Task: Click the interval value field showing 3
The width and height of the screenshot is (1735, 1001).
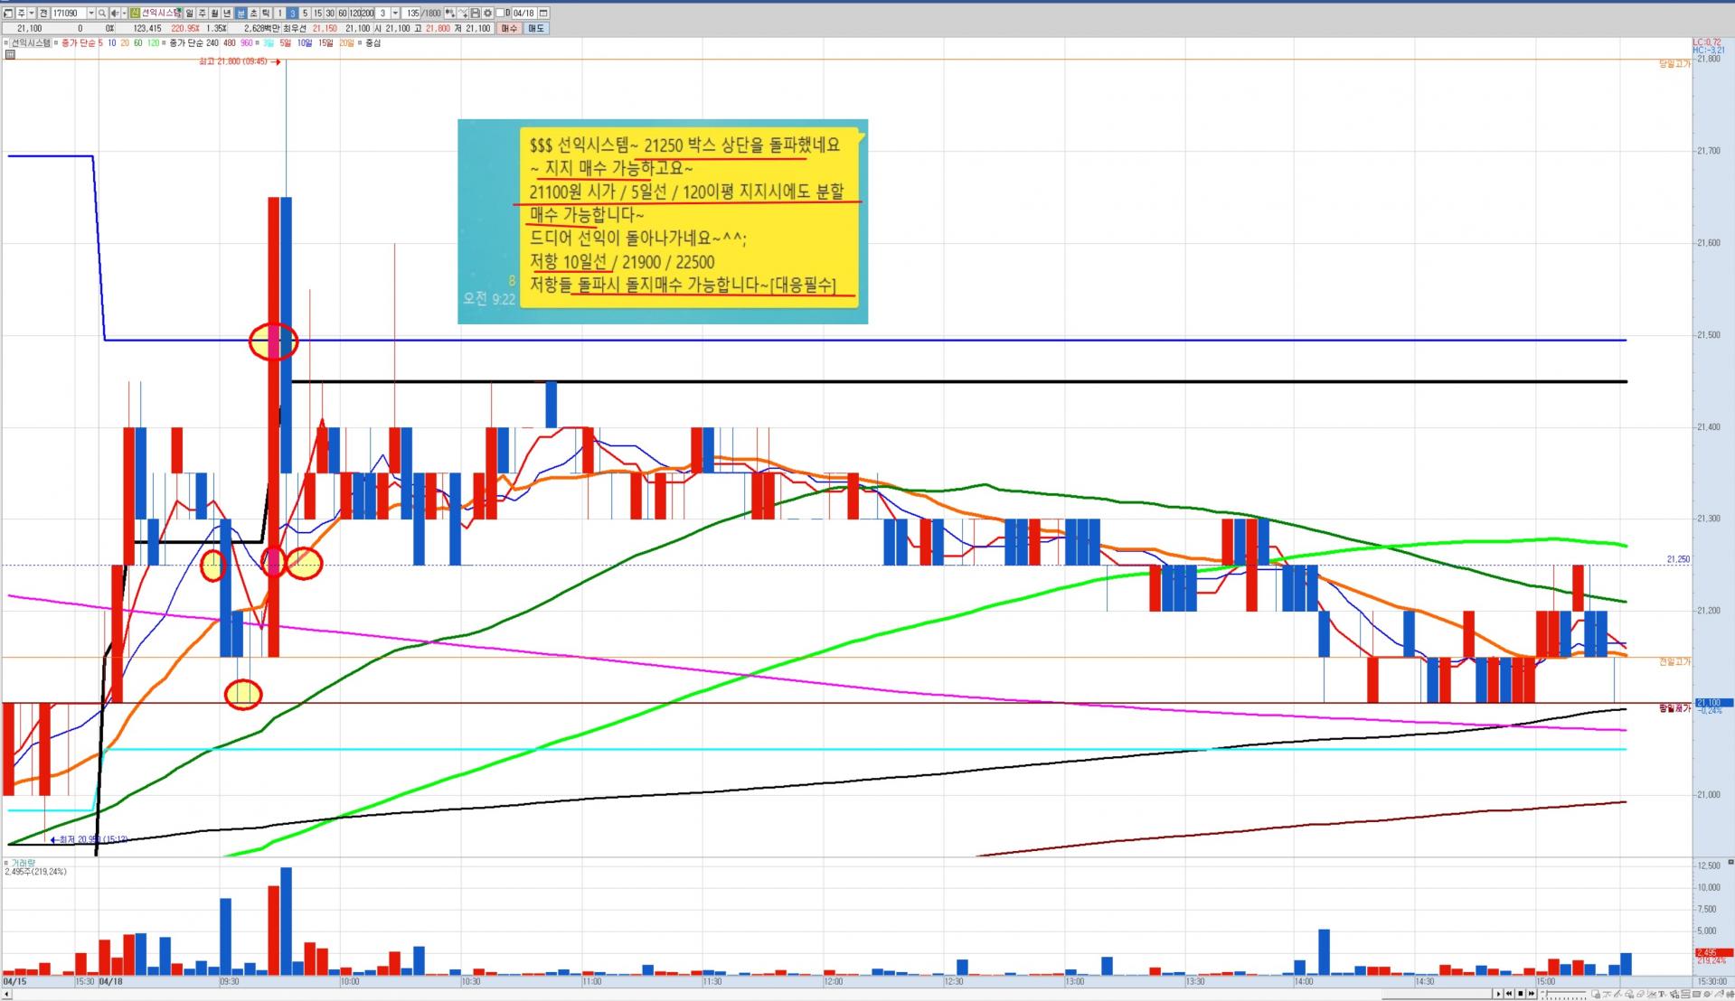Action: coord(382,14)
